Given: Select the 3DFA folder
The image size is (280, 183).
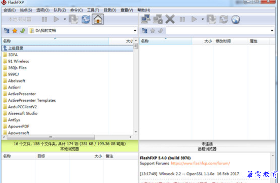Looking at the screenshot, I should [x=13, y=55].
